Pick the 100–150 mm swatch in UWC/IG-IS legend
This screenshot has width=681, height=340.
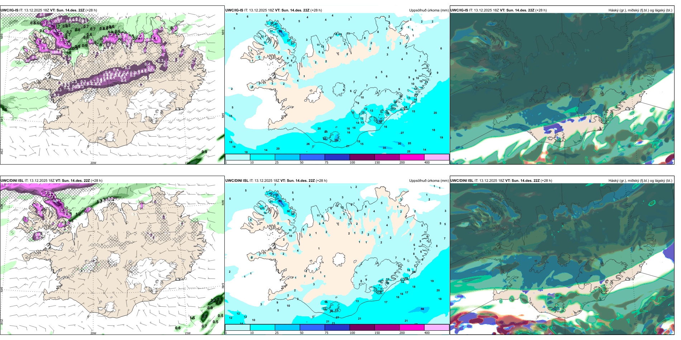(362, 157)
